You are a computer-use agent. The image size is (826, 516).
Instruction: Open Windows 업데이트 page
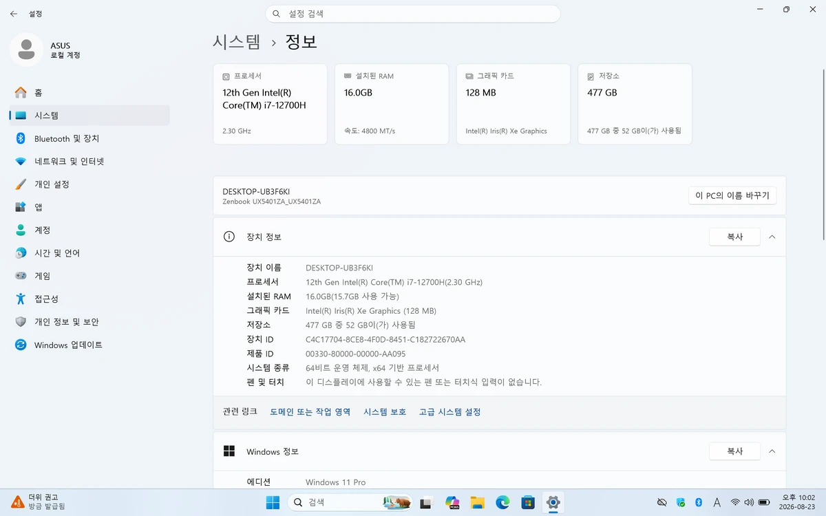(x=89, y=345)
